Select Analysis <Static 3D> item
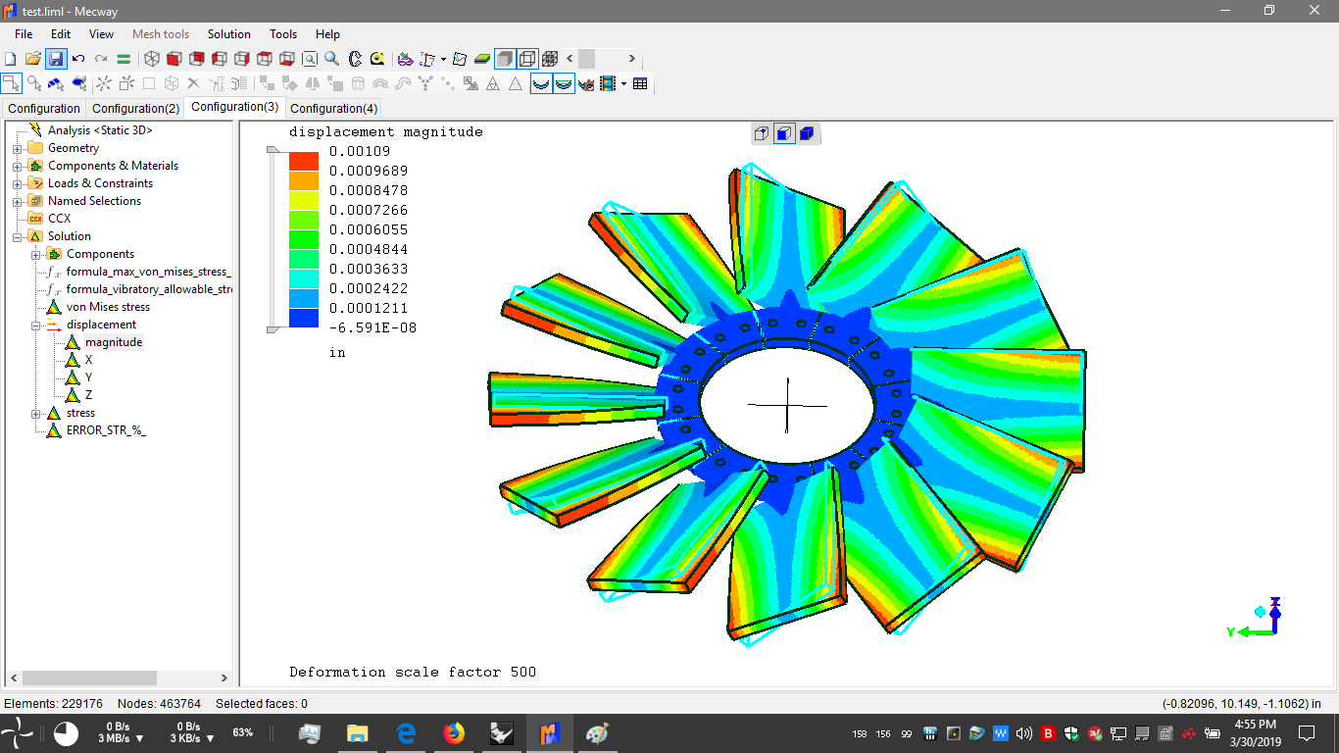1339x753 pixels. tap(100, 130)
